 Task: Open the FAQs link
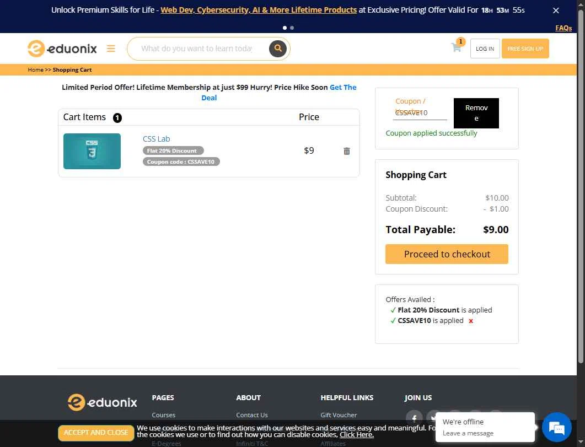(x=563, y=28)
